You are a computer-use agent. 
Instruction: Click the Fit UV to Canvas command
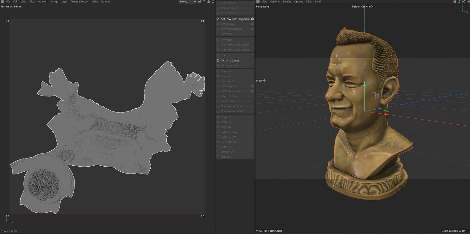[230, 60]
